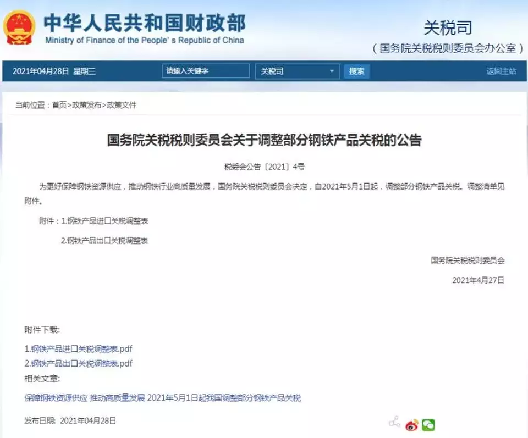Expand the 关税司 dropdown in search bar
The height and width of the screenshot is (438, 528).
pyautogui.click(x=298, y=71)
